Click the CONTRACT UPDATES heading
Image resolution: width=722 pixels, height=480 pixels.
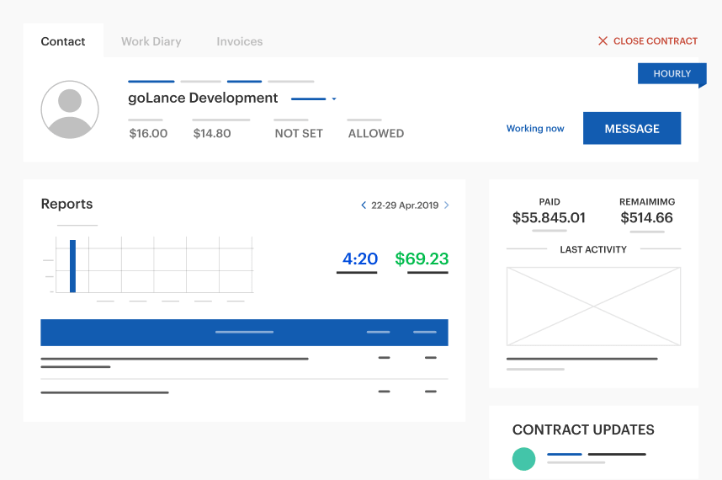click(x=583, y=429)
